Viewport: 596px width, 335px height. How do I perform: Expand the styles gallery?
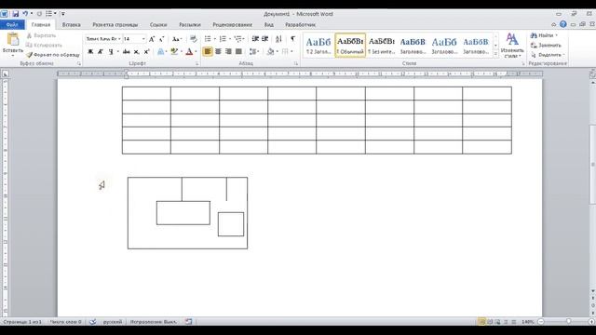click(495, 54)
